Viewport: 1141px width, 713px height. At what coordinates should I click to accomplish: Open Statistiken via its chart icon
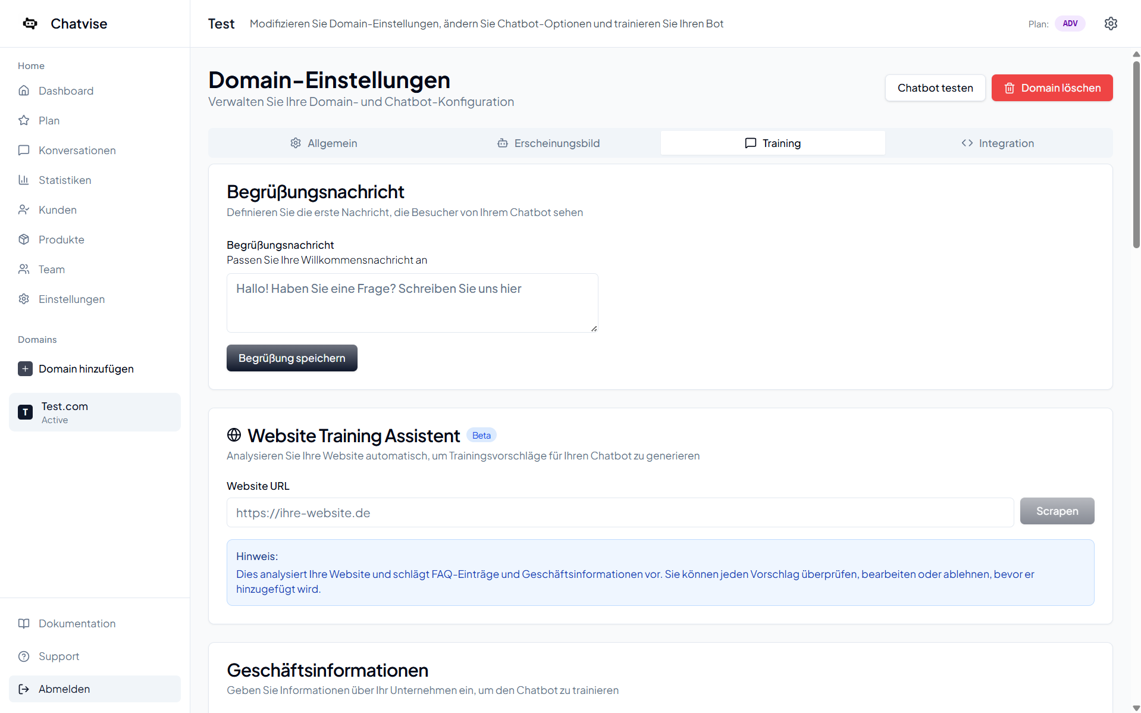click(x=24, y=180)
